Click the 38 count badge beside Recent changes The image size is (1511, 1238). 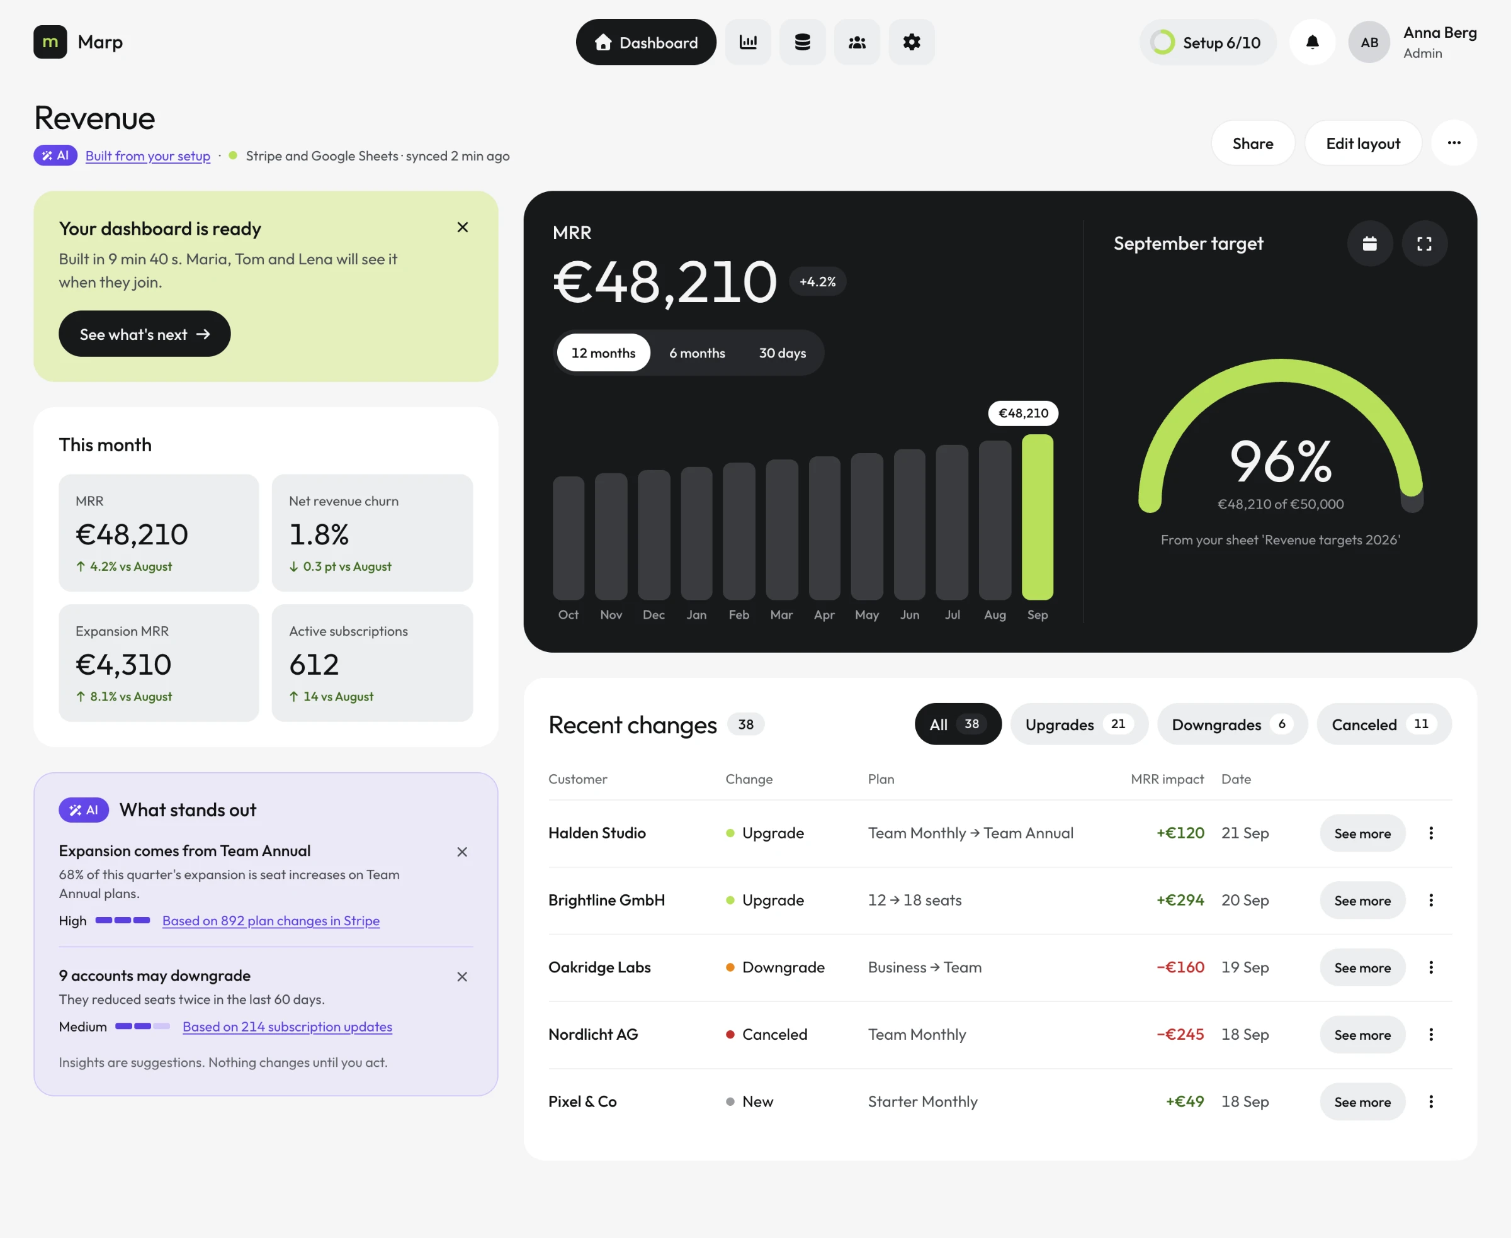tap(745, 724)
